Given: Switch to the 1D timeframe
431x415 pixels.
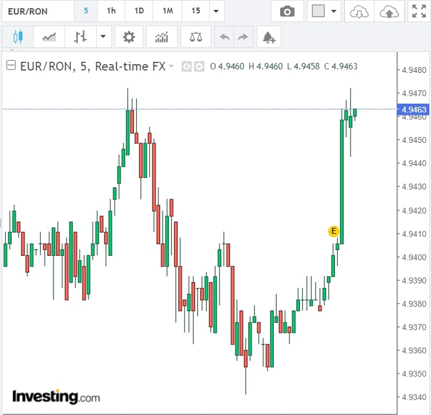Looking at the screenshot, I should [x=139, y=11].
